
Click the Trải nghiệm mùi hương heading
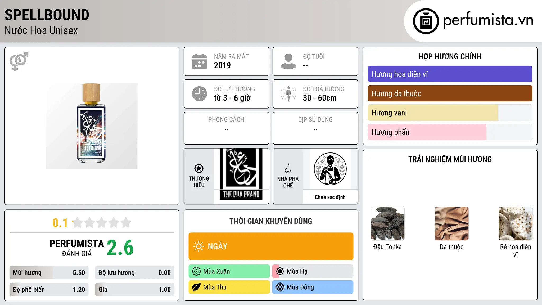[x=450, y=159]
